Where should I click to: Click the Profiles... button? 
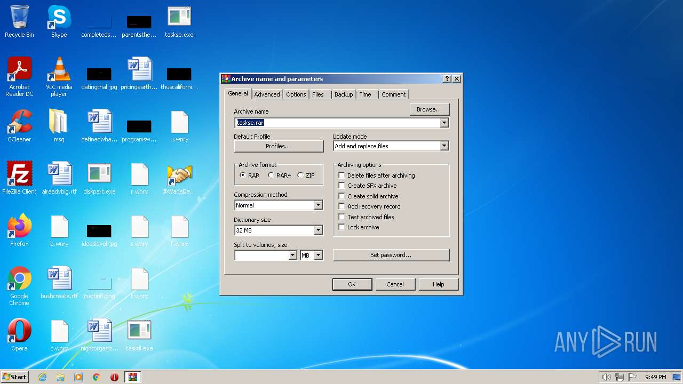279,146
